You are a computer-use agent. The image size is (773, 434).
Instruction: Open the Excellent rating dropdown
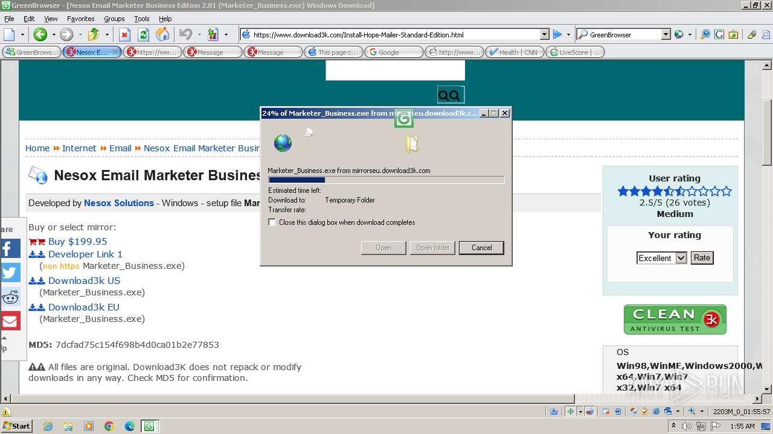(x=681, y=258)
